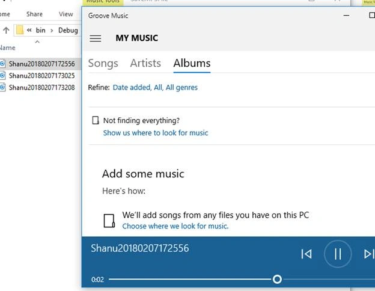Click the elapsed time 0:02 label
The image size is (375, 291).
(x=97, y=280)
